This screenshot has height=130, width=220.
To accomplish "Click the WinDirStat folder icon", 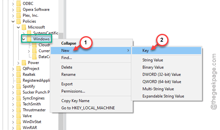I will click(x=18, y=122).
